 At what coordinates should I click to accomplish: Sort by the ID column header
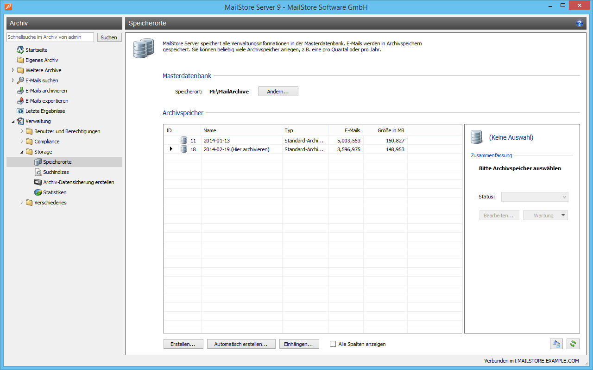[x=182, y=130]
